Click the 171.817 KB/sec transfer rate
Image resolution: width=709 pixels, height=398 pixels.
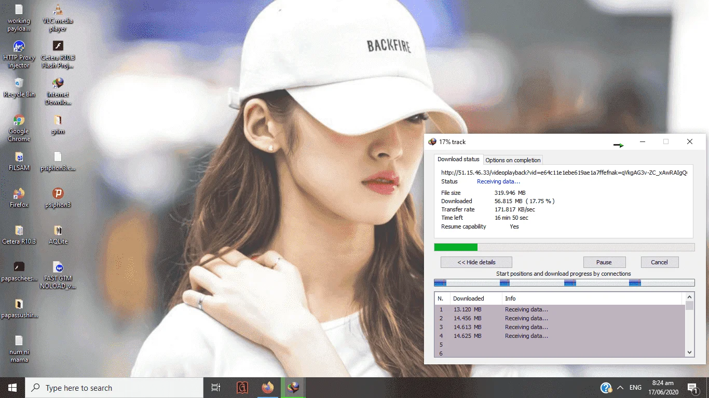515,209
